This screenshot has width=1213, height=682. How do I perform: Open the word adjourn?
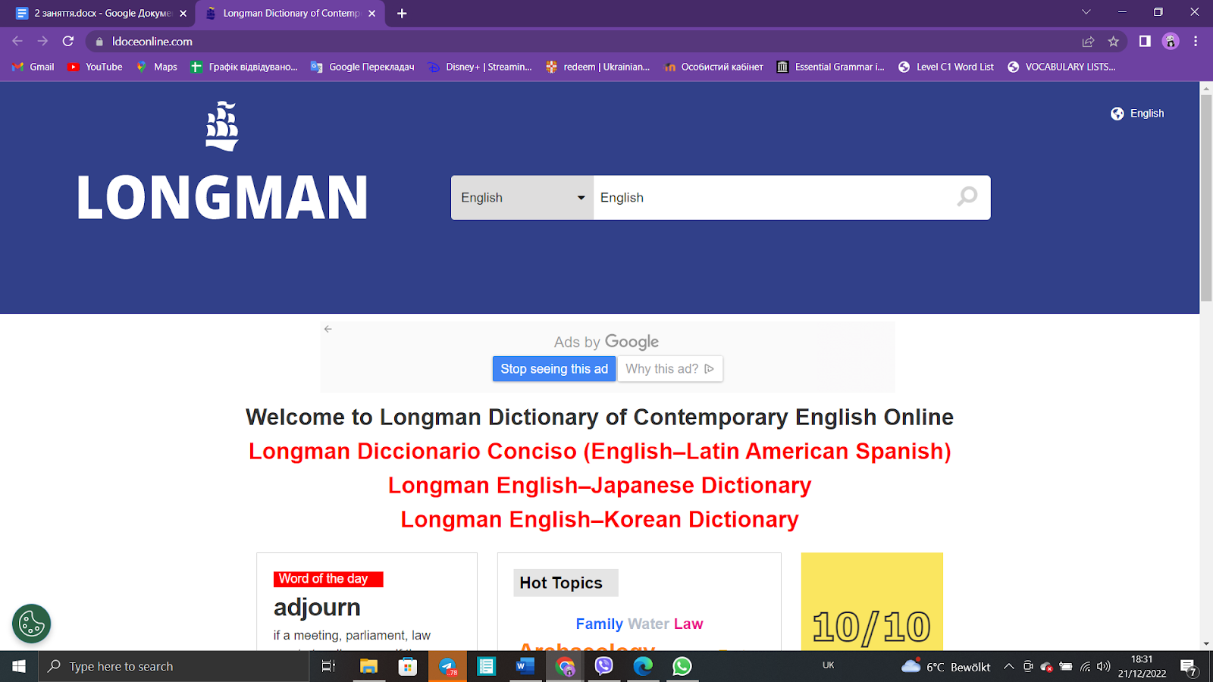[x=317, y=607]
